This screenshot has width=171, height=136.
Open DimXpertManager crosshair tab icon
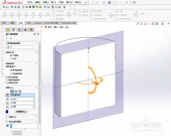25,30
